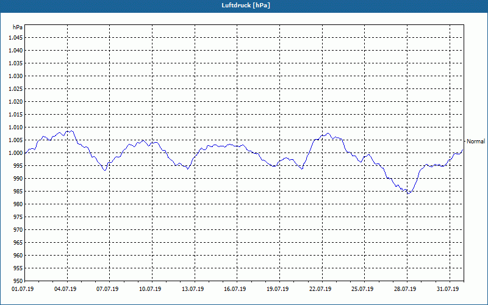Select the 950 y-axis value
488x305 pixels.
click(19, 281)
